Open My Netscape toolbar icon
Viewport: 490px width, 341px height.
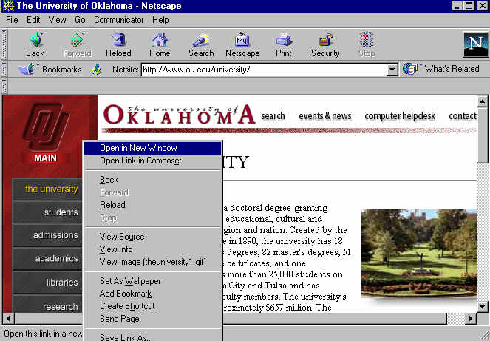tap(242, 40)
